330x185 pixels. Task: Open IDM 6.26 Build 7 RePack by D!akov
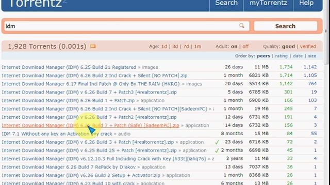click(x=69, y=167)
